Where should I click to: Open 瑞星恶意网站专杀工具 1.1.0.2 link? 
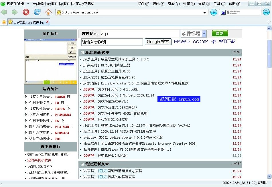125,59
